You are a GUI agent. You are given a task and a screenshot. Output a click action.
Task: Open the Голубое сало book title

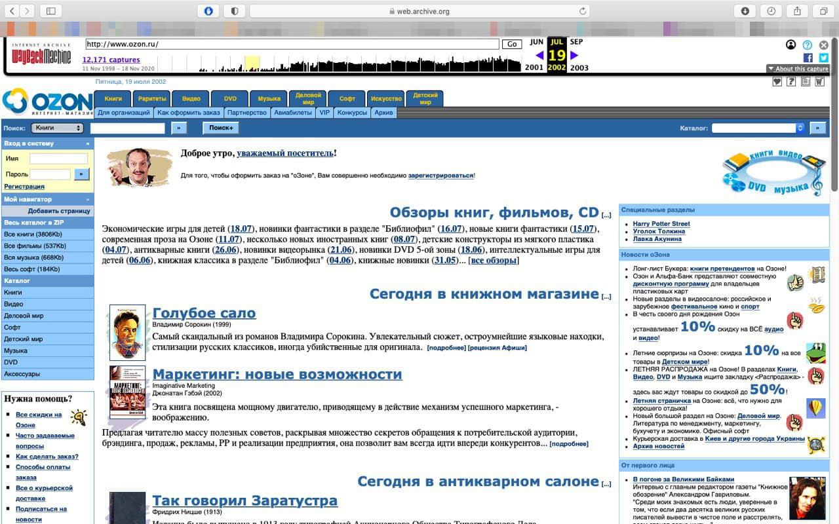(x=204, y=313)
